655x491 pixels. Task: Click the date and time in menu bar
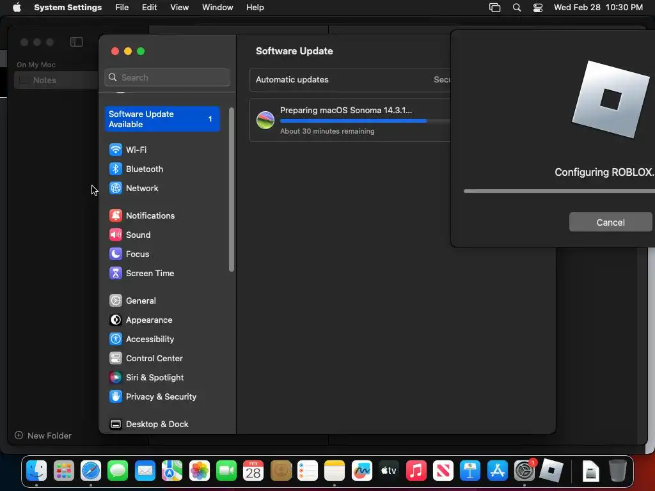[x=598, y=8]
